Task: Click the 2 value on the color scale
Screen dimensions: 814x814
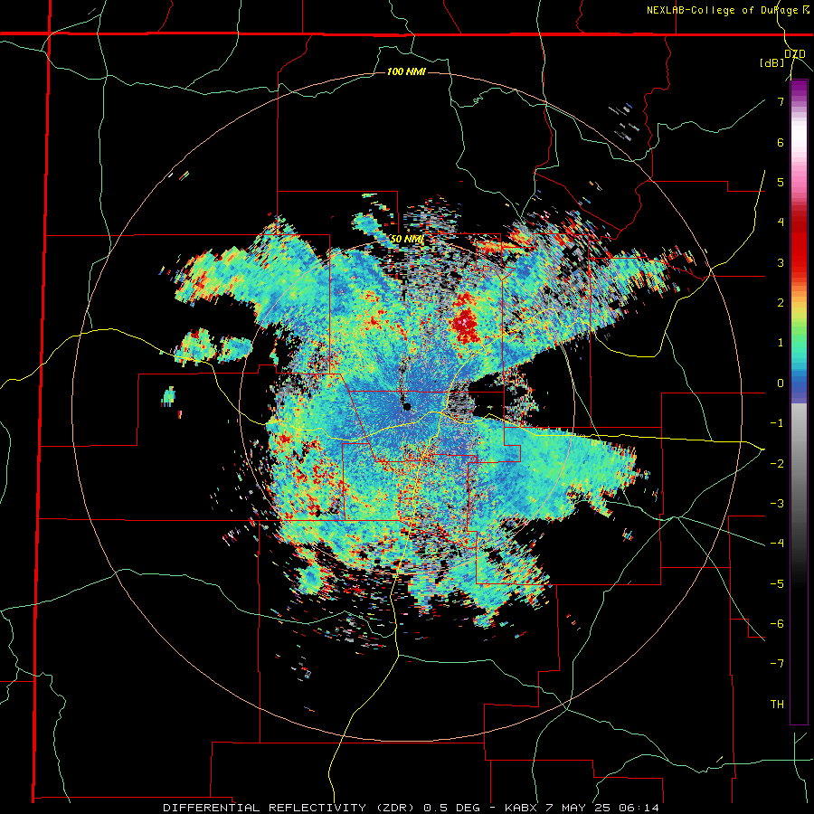Action: click(x=781, y=303)
